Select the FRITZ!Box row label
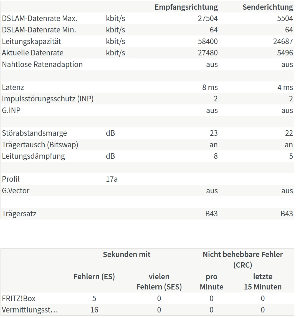 (x=19, y=299)
